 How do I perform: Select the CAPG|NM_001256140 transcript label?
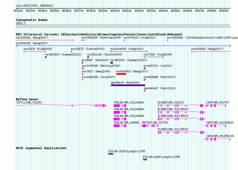pyautogui.click(x=220, y=123)
